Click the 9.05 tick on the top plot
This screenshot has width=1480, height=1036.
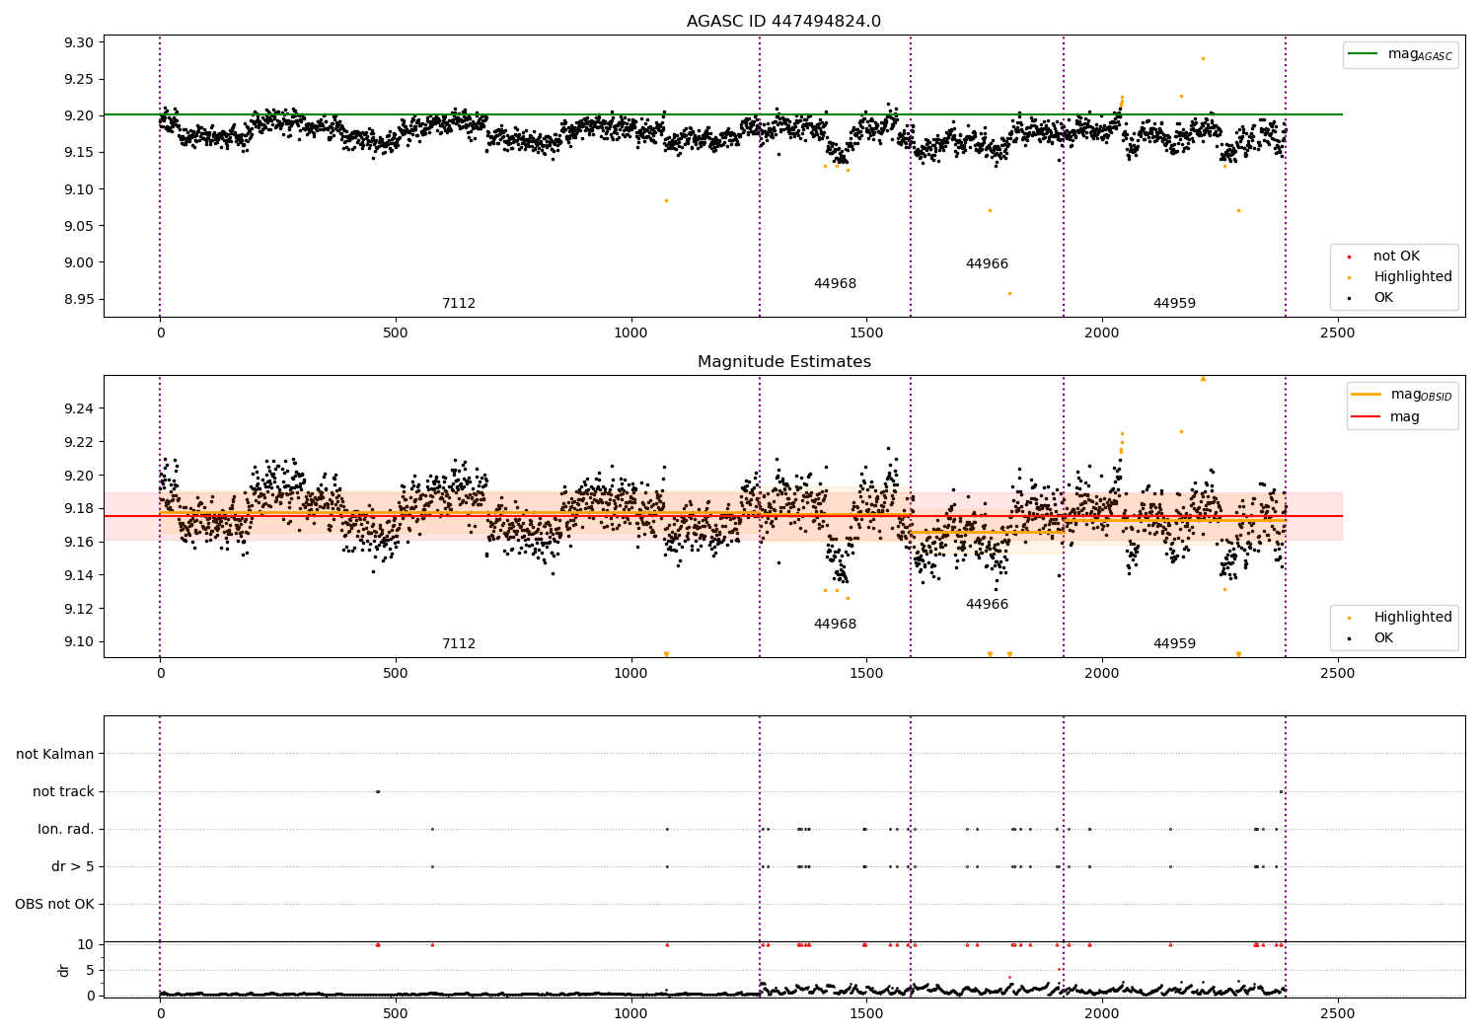pos(79,227)
